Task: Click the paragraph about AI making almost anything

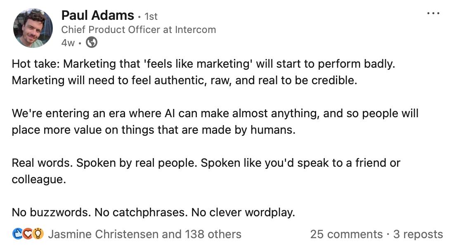Action: (215, 121)
